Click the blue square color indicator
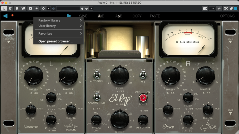 [x=236, y=8]
